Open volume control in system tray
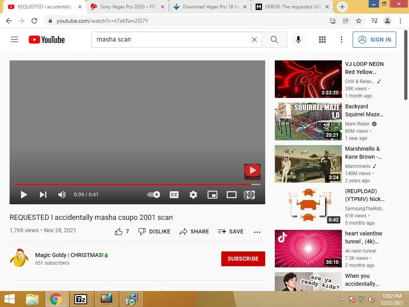 pos(371,299)
